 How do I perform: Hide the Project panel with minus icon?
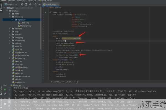click(x=40, y=4)
